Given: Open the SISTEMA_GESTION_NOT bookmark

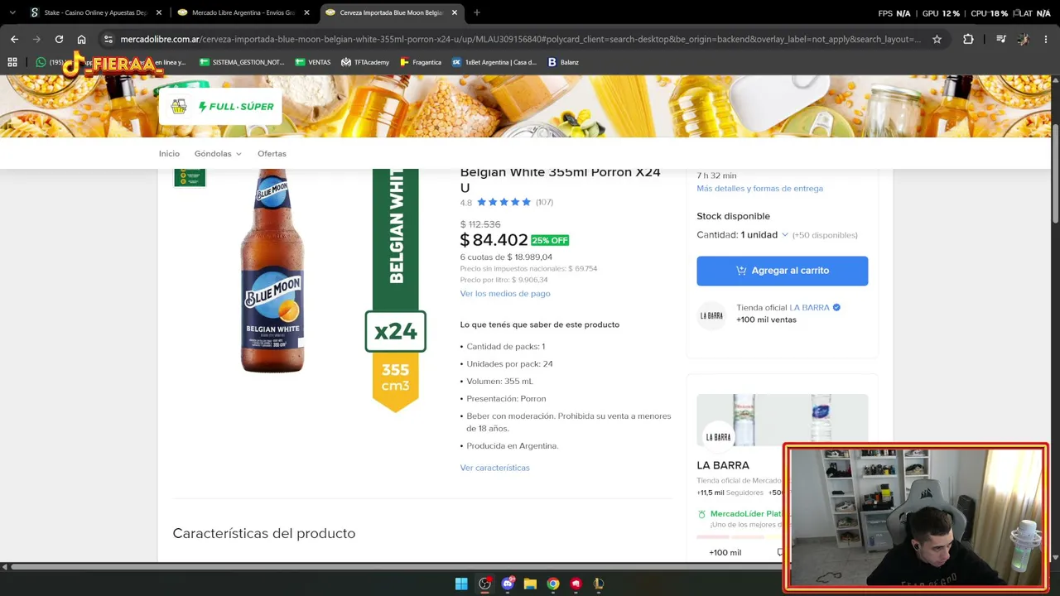Looking at the screenshot, I should [242, 62].
